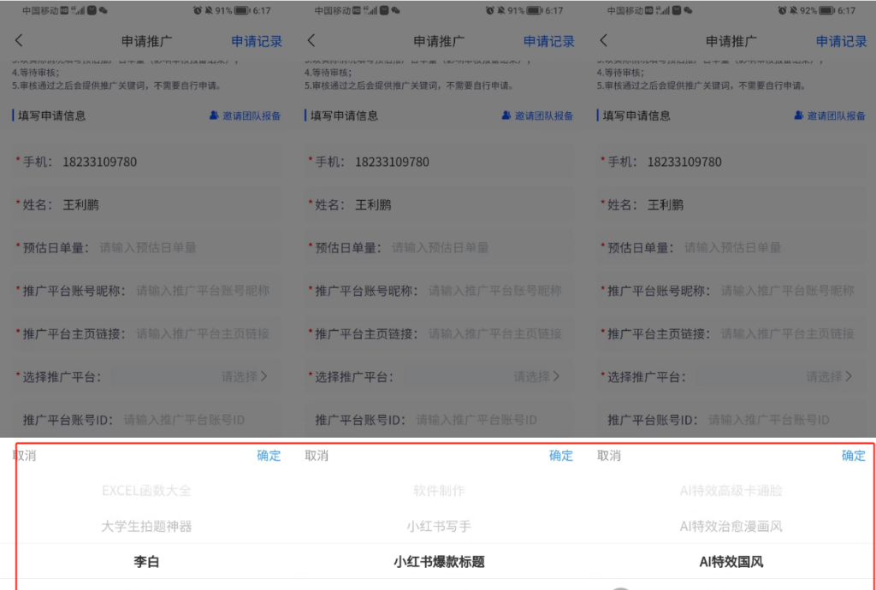Viewport: 876px width, 590px height.
Task: Click the 邀请团队报备 person icon in the right screen
Action: [798, 115]
